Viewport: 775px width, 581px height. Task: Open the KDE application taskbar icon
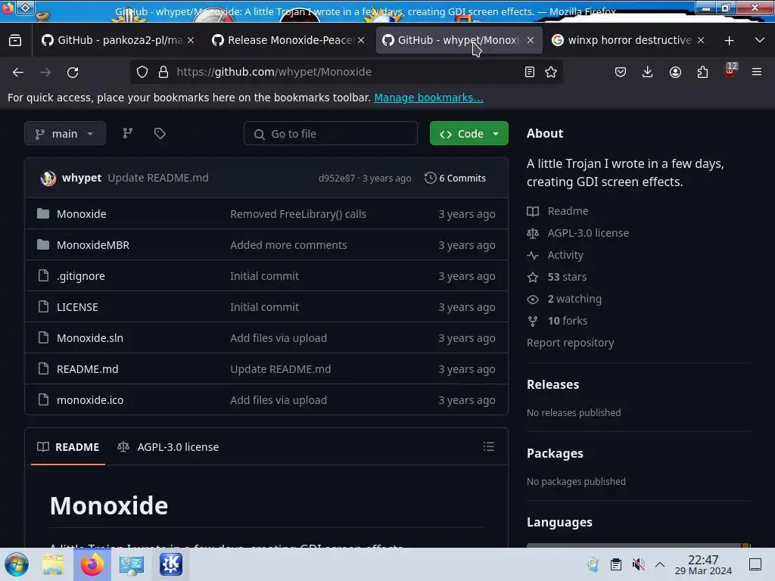click(x=171, y=564)
